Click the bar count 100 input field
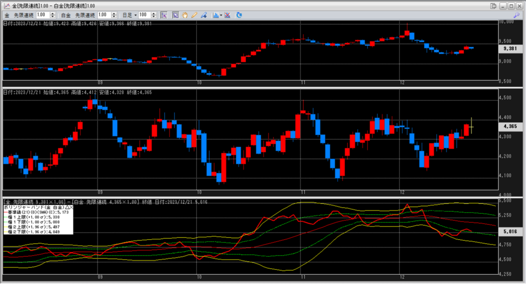526x284 pixels. 144,15
